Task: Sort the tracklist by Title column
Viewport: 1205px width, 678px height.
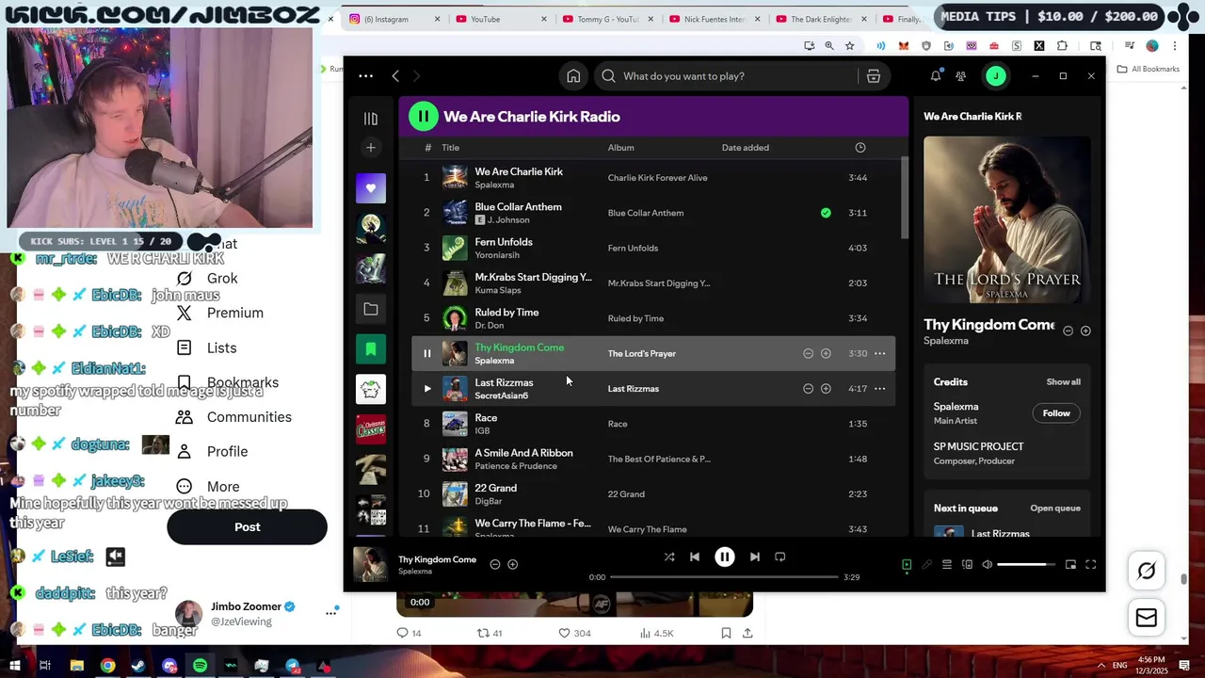Action: point(451,148)
